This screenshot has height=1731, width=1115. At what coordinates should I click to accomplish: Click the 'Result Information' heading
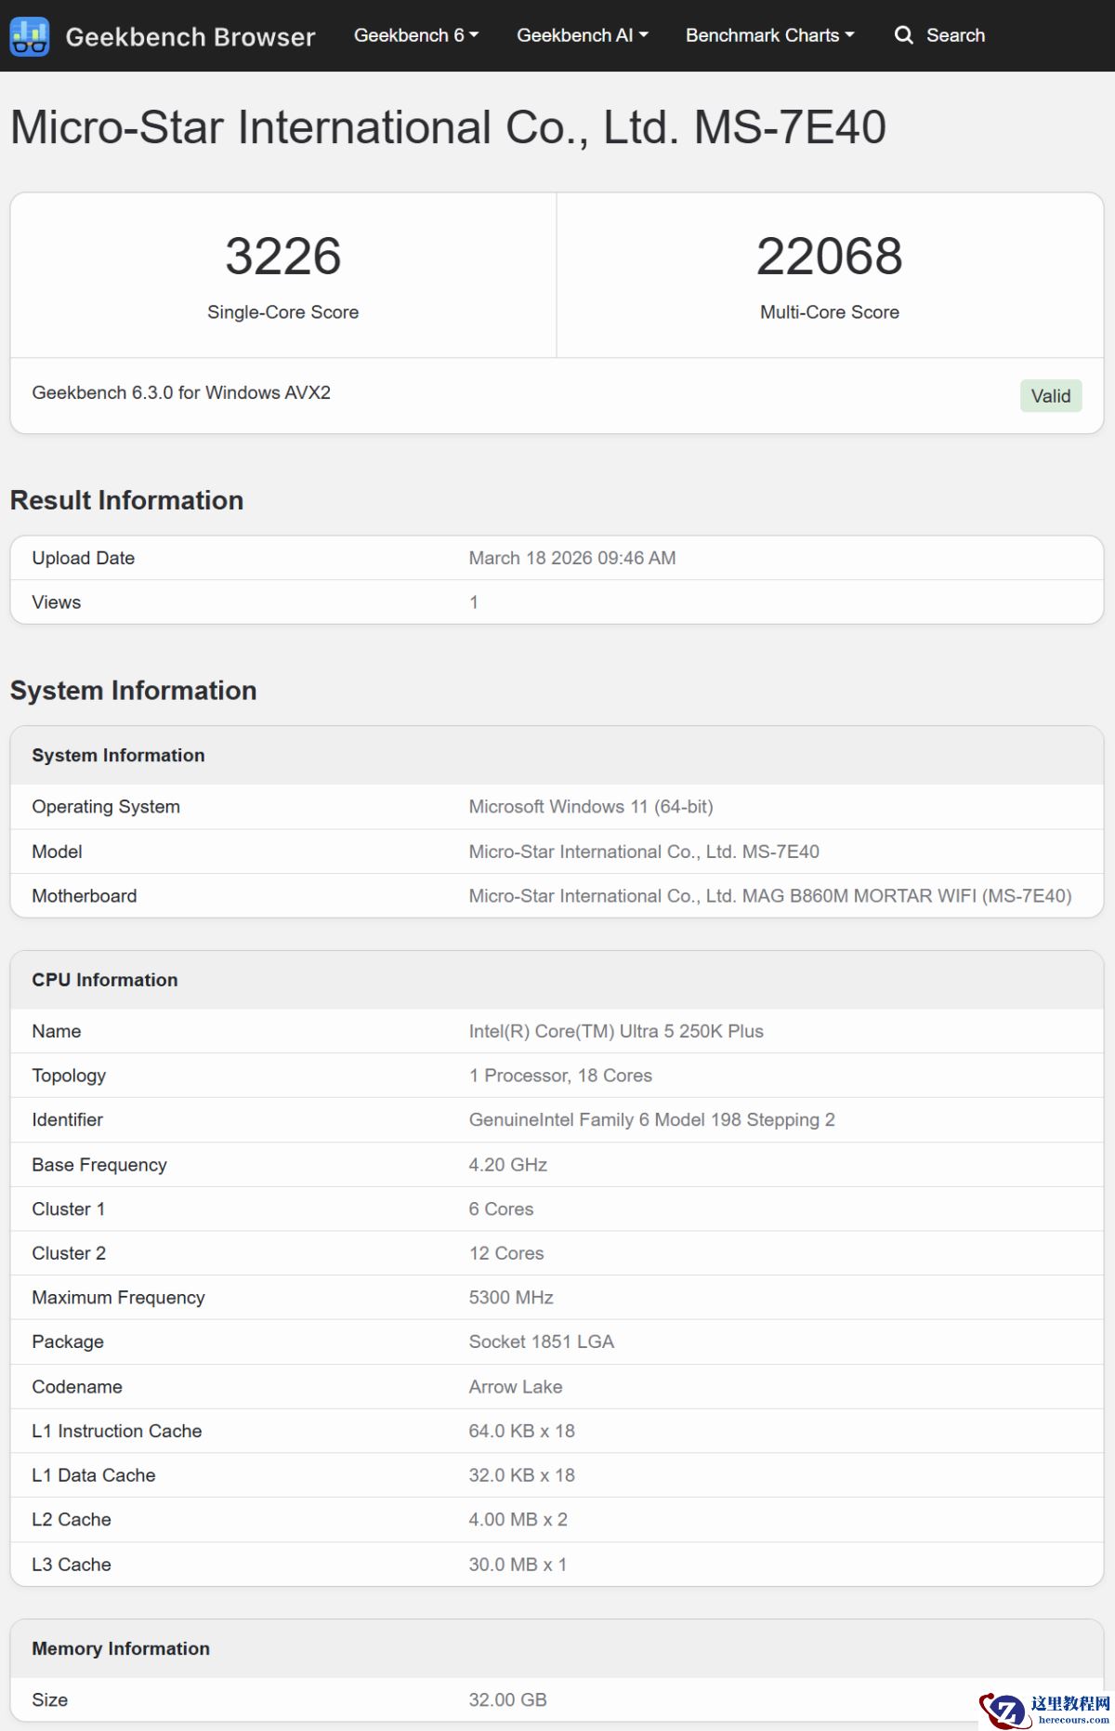coord(127,500)
